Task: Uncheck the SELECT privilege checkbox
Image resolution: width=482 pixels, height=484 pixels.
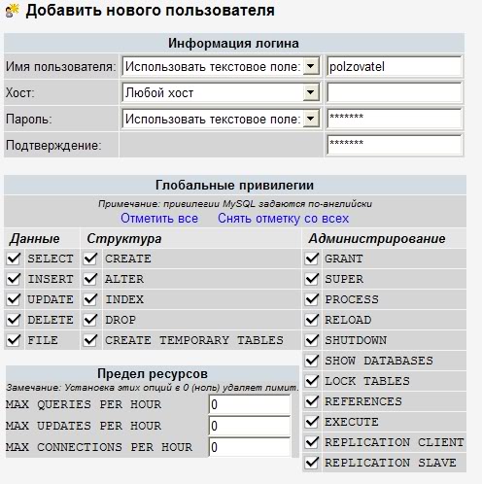Action: 14,259
